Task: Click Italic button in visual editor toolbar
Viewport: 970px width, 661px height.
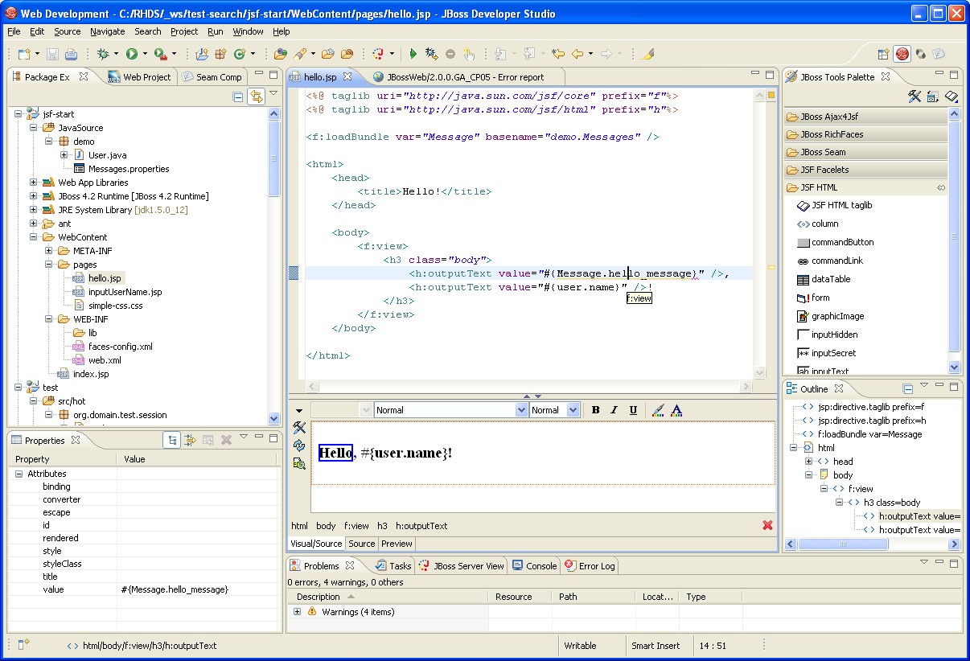Action: 614,410
